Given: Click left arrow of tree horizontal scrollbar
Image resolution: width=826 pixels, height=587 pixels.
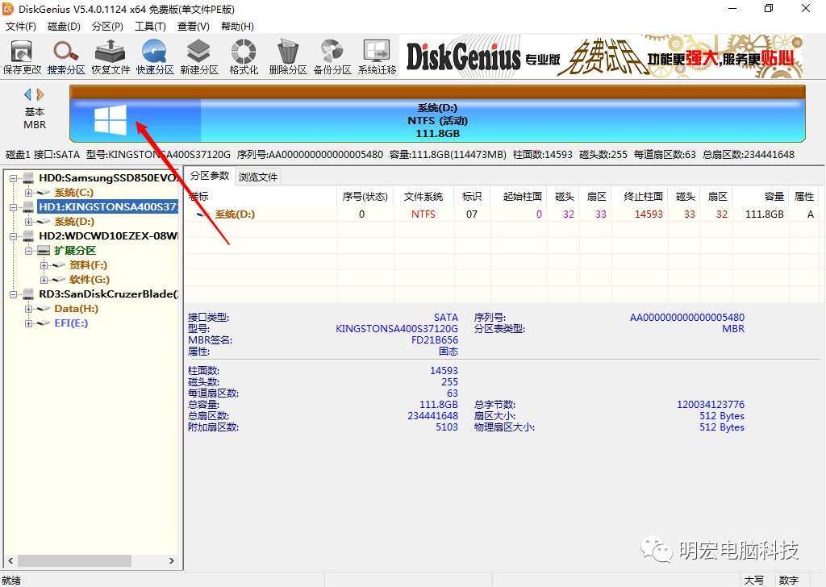Looking at the screenshot, I should tap(10, 560).
